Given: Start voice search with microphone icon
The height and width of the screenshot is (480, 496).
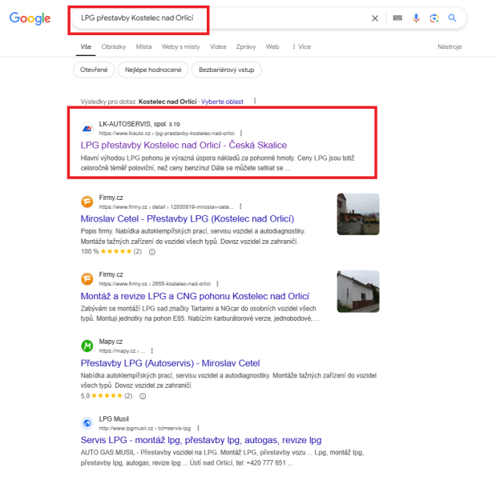Looking at the screenshot, I should click(416, 18).
